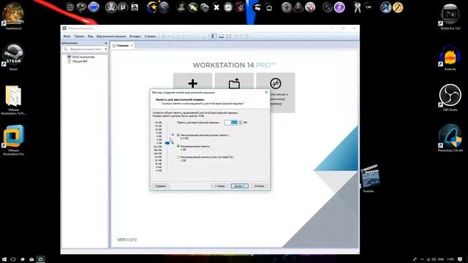Click the blue memory slider thumb
468x263 pixels.
167,143
